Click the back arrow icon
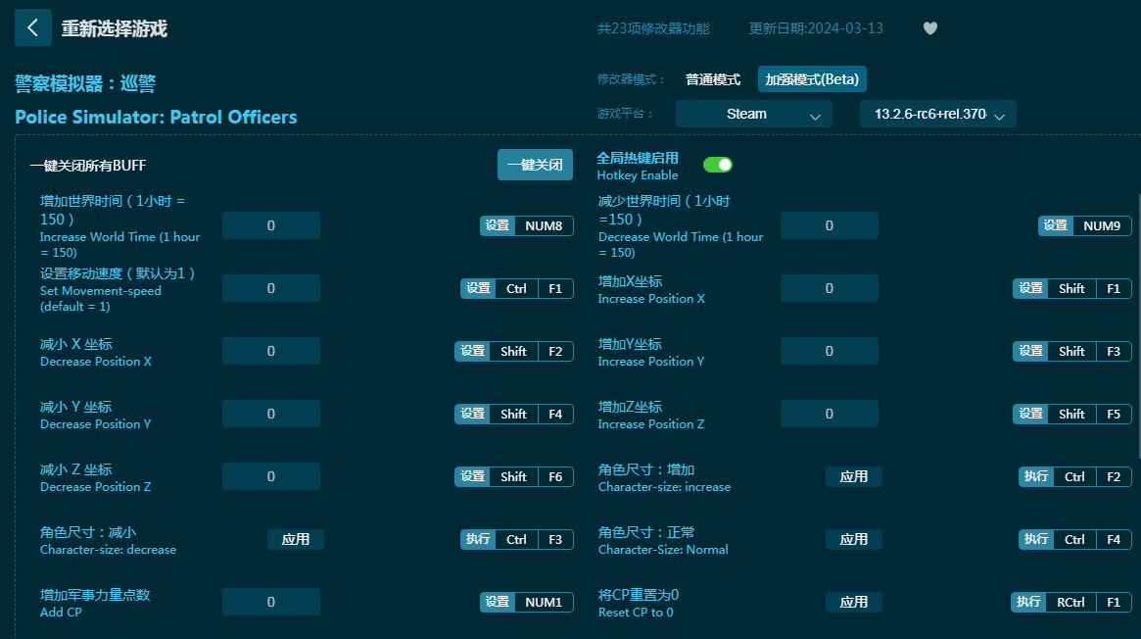This screenshot has width=1141, height=639. point(32,27)
